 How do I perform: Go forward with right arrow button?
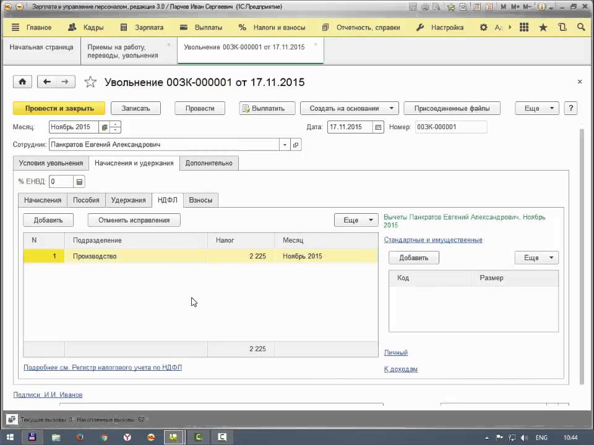(x=65, y=82)
